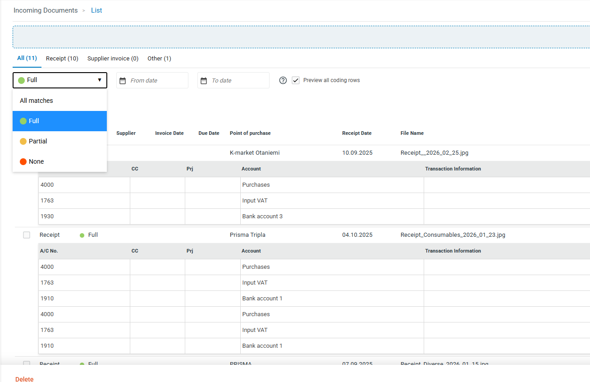Viewport: 590px width, 382px height.
Task: Pick the highlighted Full option in list
Action: [x=34, y=121]
